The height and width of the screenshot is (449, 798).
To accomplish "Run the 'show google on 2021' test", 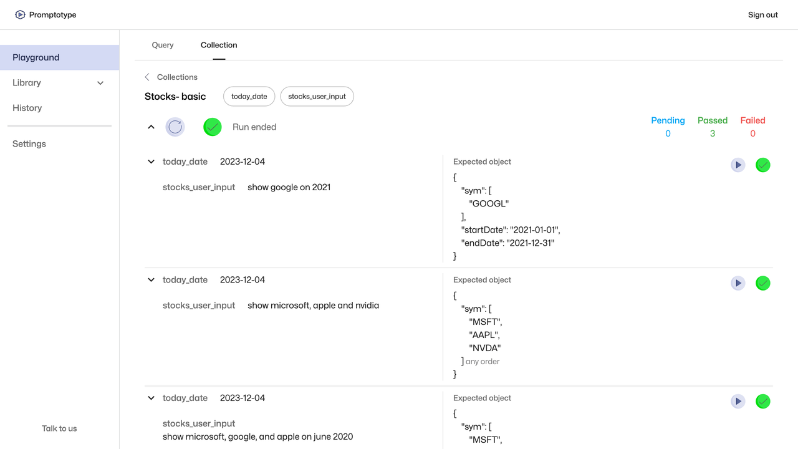I will pyautogui.click(x=738, y=165).
